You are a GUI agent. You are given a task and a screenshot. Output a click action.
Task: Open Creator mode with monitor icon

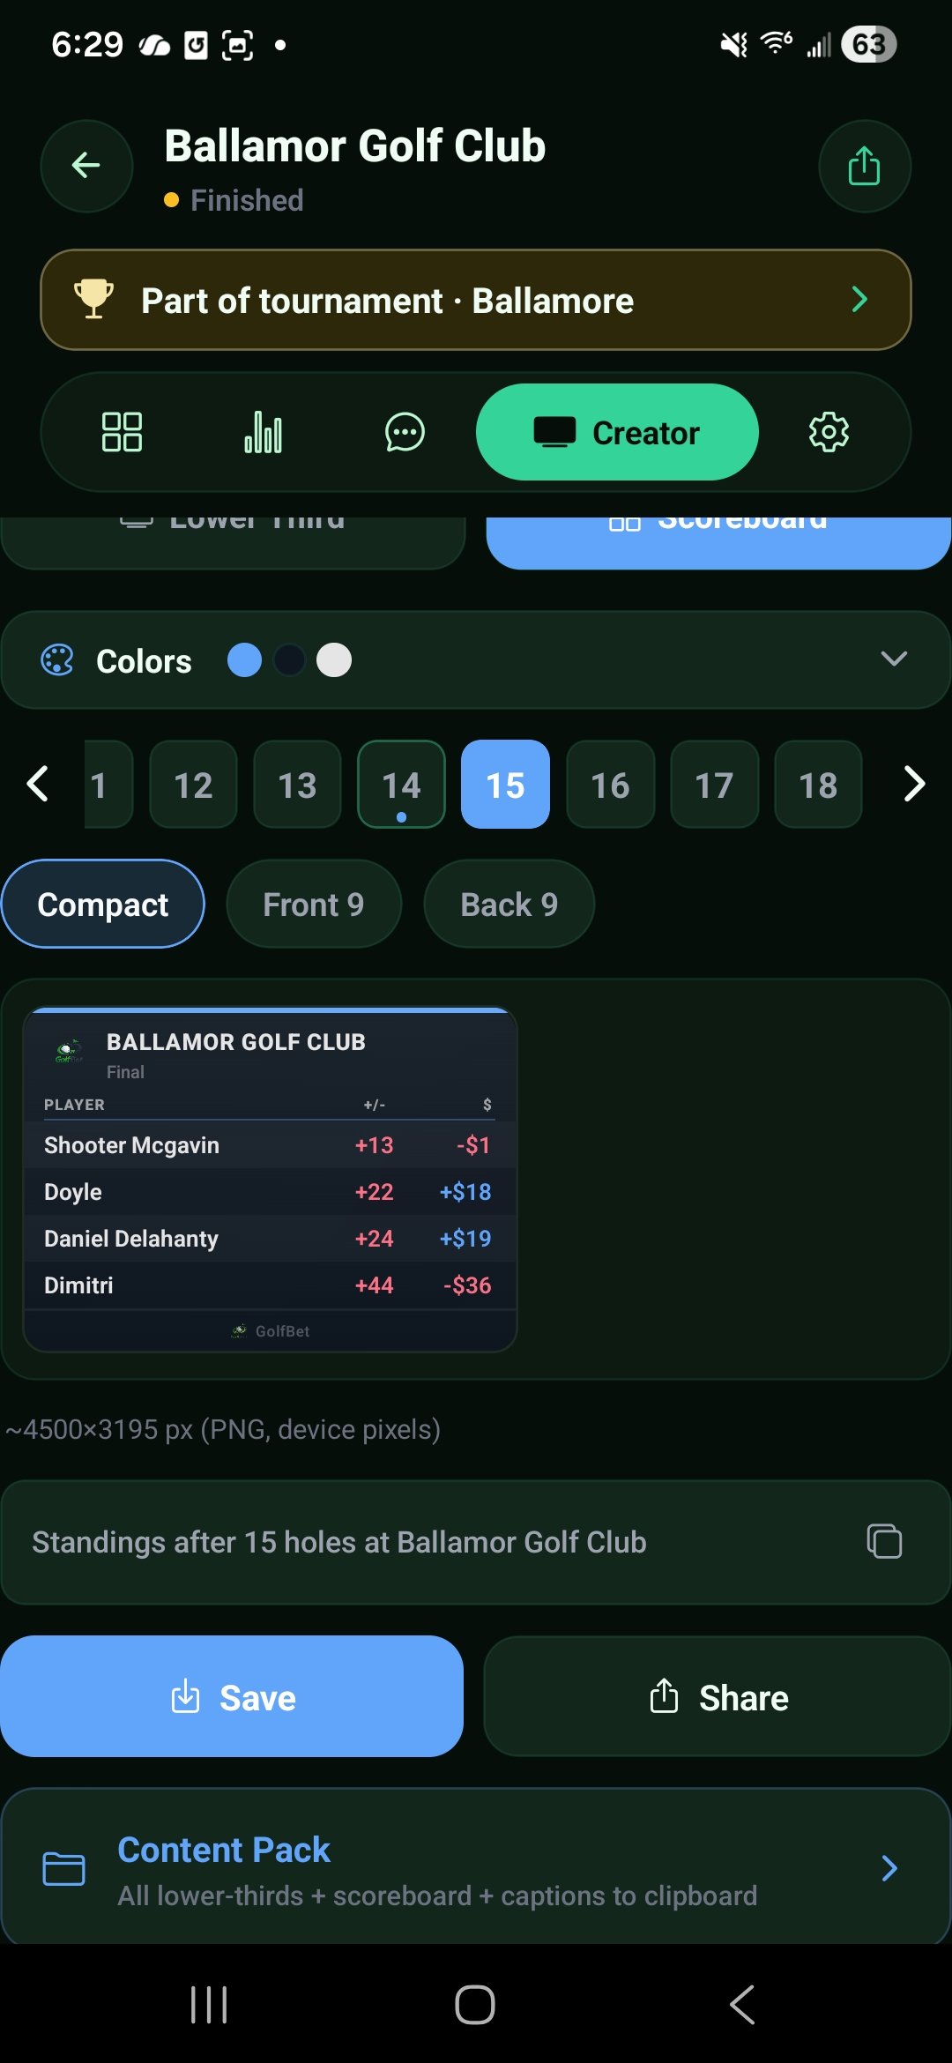click(615, 432)
